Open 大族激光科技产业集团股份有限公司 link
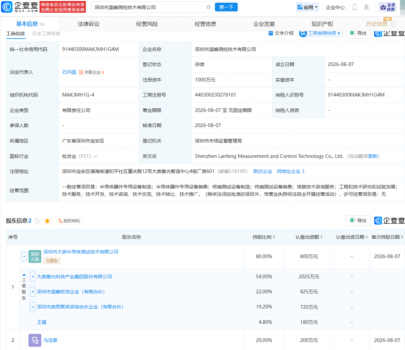This screenshot has height=350, width=405. [x=74, y=277]
